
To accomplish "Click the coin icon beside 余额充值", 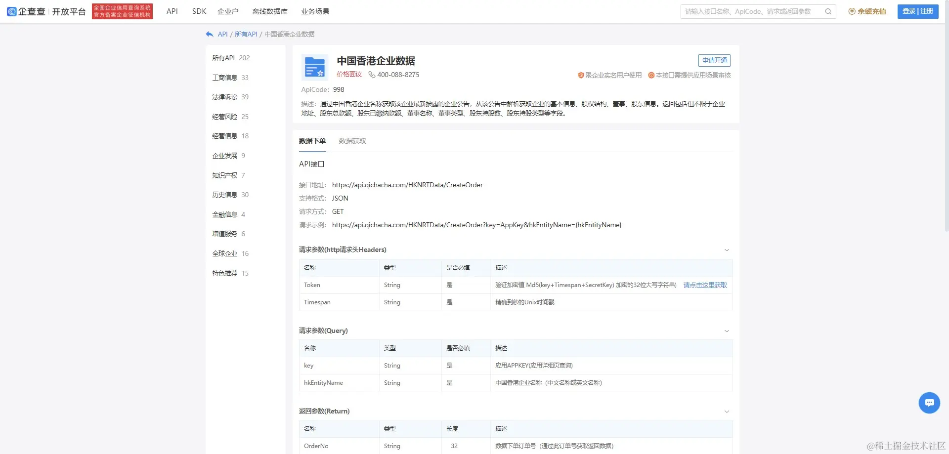I will pos(852,11).
